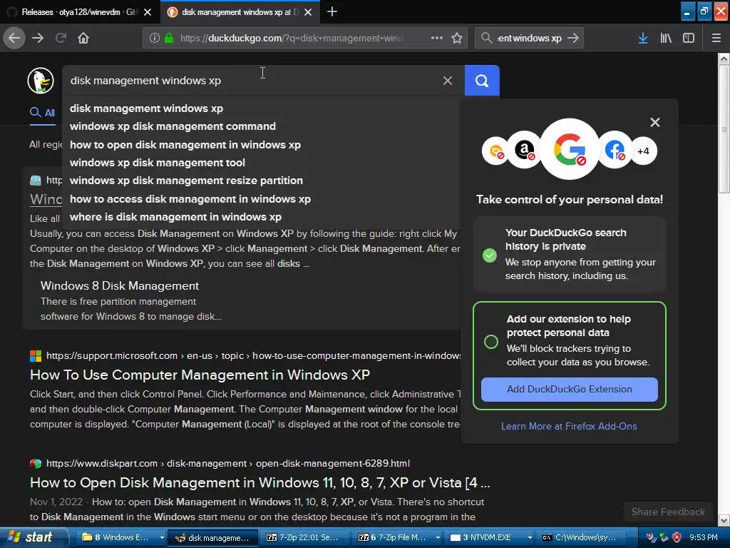Click the Facebook tracker logo icon

pyautogui.click(x=615, y=150)
